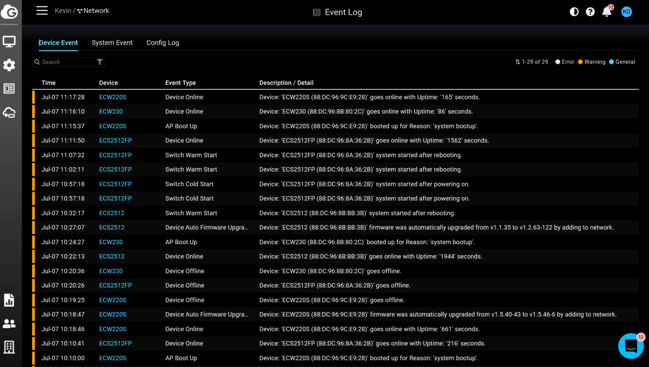Viewport: 649px width, 367px height.
Task: Open ECW220S link at 11:15:37
Action: tap(113, 126)
